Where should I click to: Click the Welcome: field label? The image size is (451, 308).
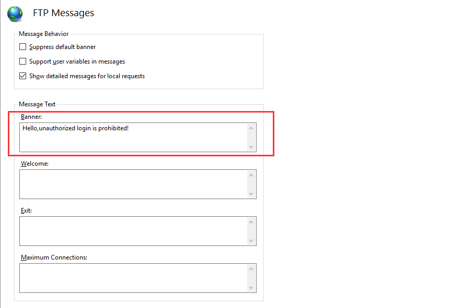point(34,164)
